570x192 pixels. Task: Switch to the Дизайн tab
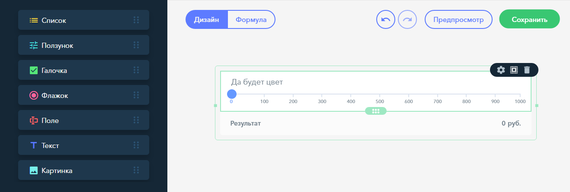(206, 19)
